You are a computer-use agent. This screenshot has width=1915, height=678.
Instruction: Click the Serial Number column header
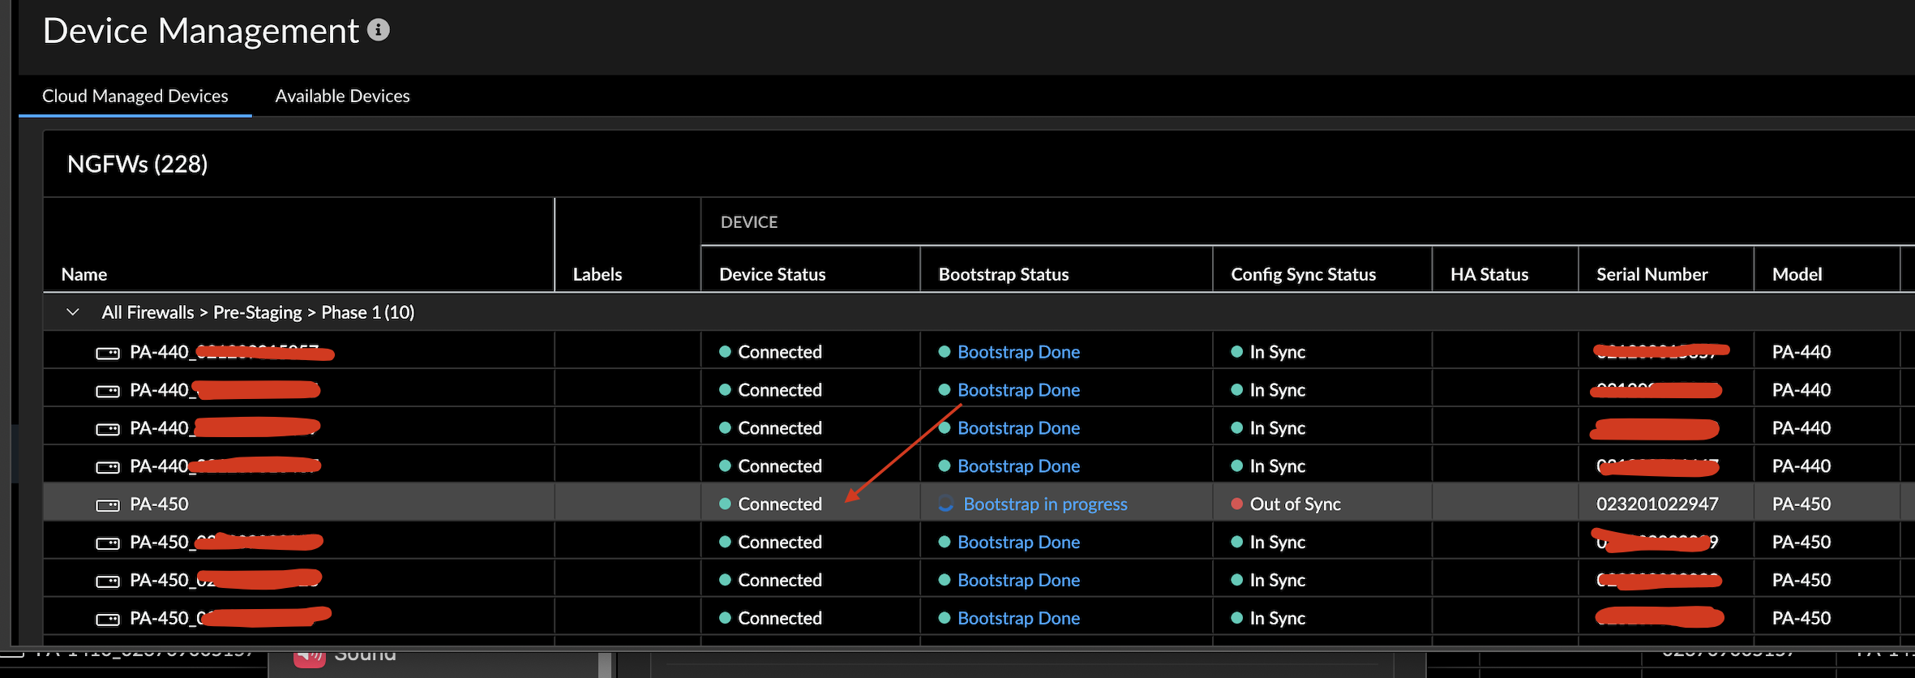[x=1652, y=274]
